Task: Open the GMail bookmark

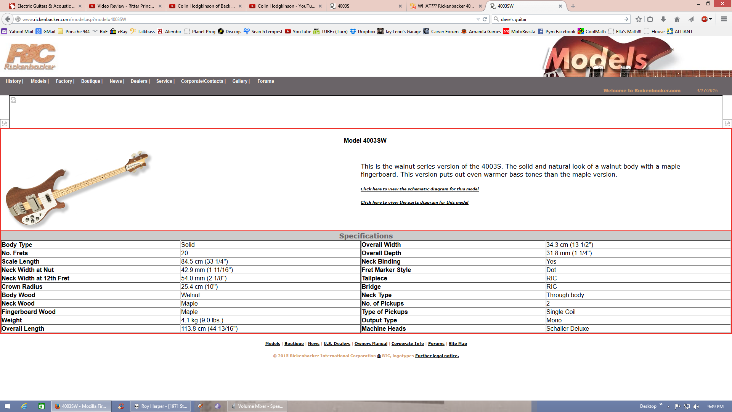Action: tap(46, 32)
